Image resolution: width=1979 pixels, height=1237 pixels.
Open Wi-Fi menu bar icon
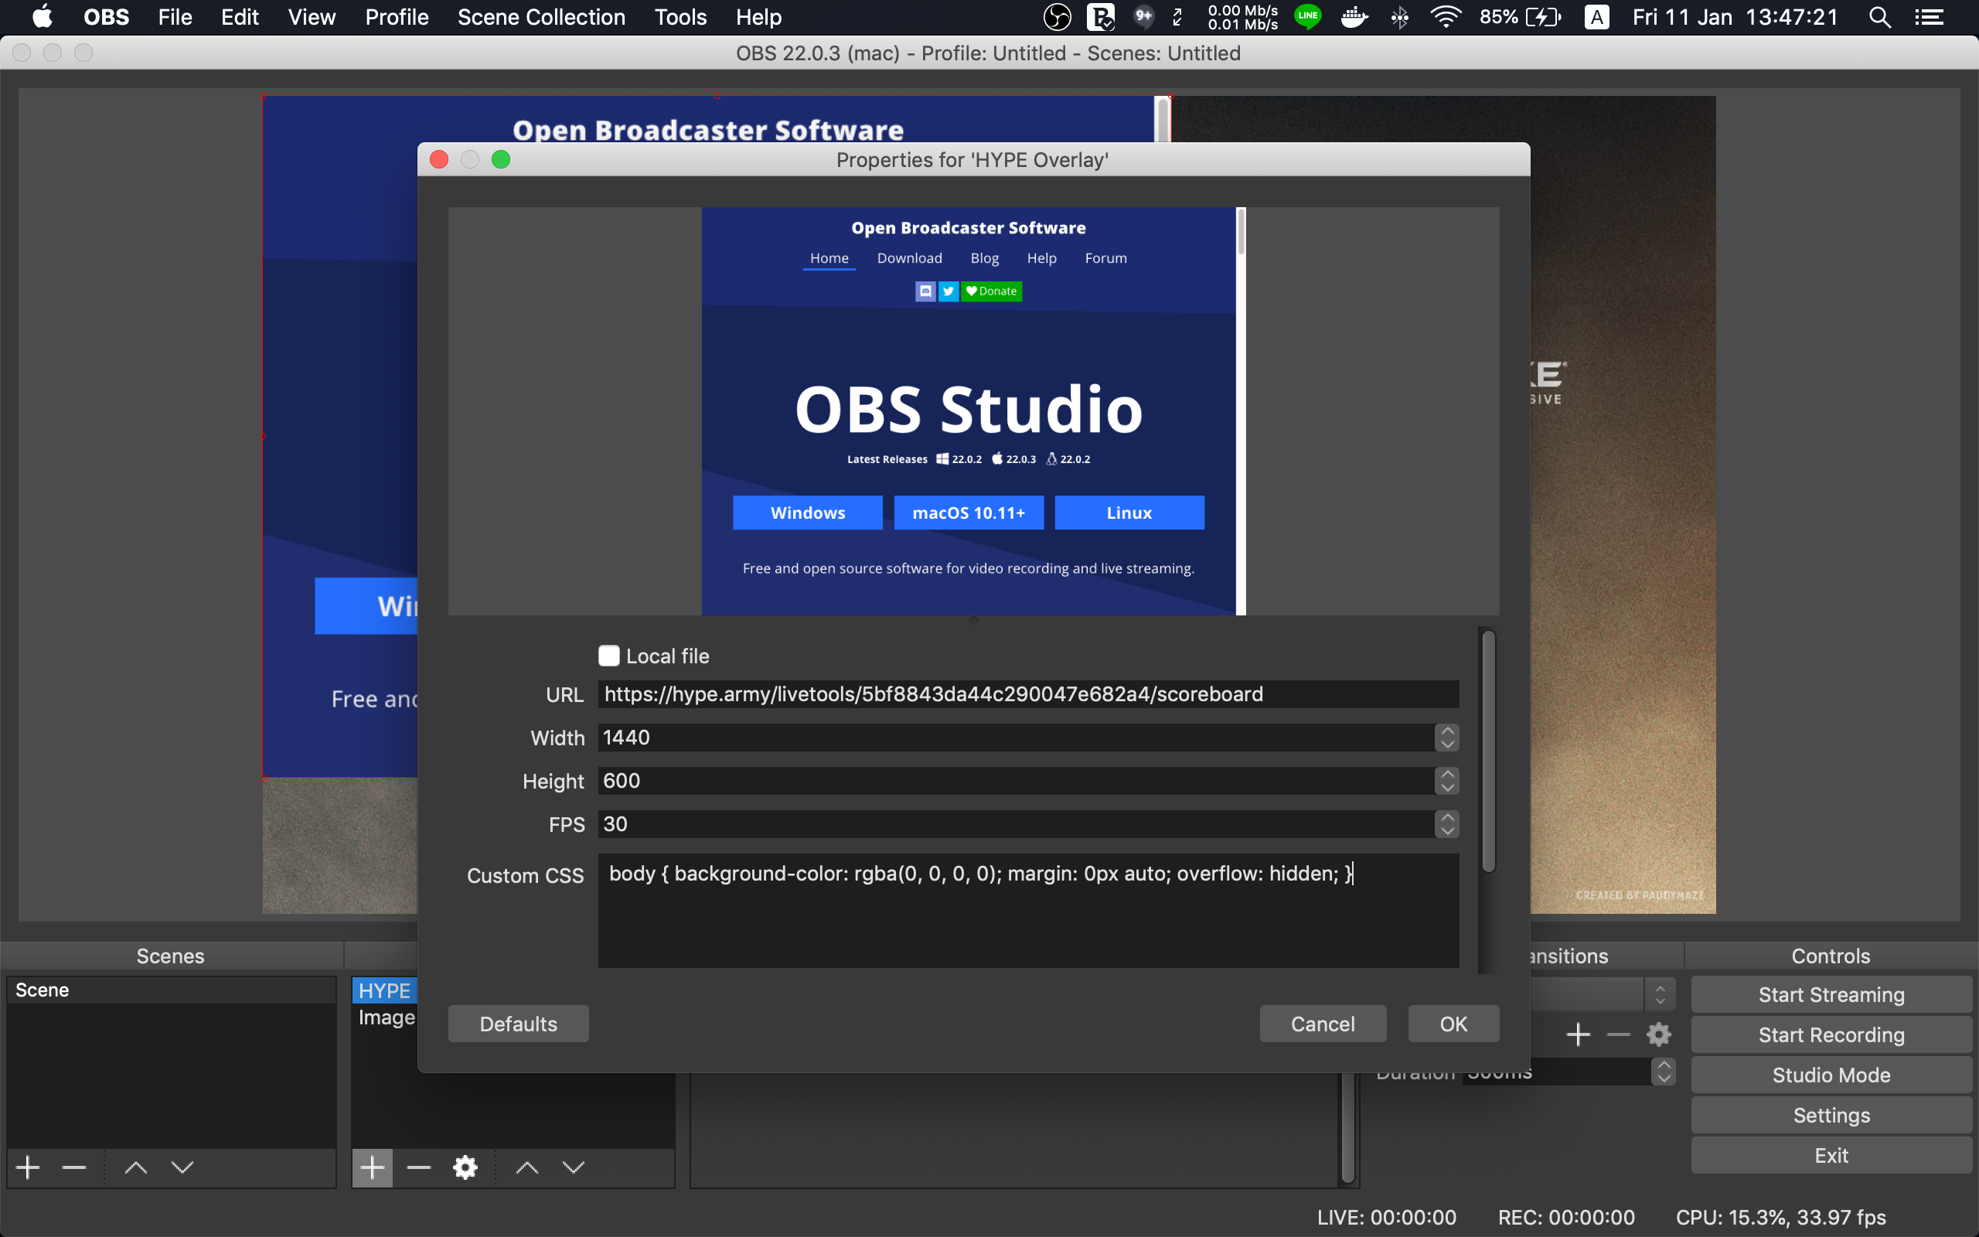1446,17
